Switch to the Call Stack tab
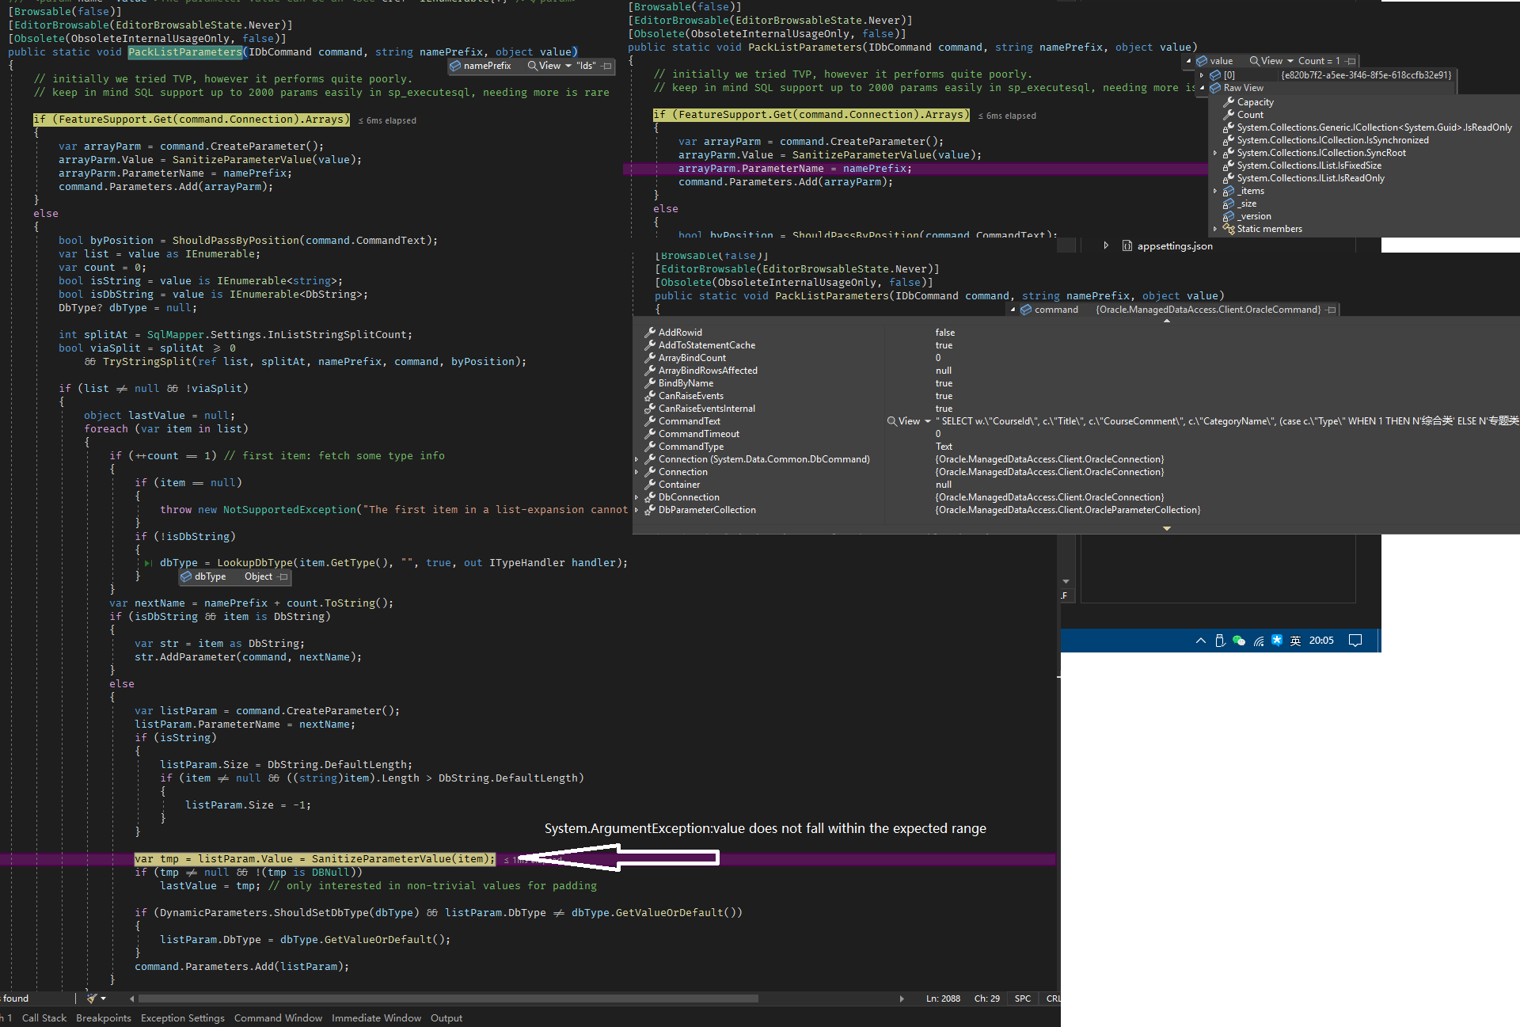This screenshot has height=1027, width=1520. [44, 1018]
